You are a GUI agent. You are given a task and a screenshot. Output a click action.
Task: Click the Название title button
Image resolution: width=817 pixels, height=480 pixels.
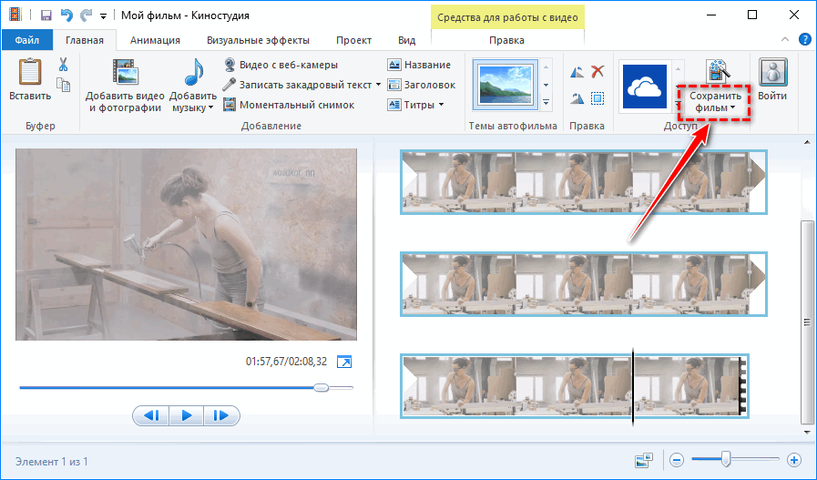(419, 65)
